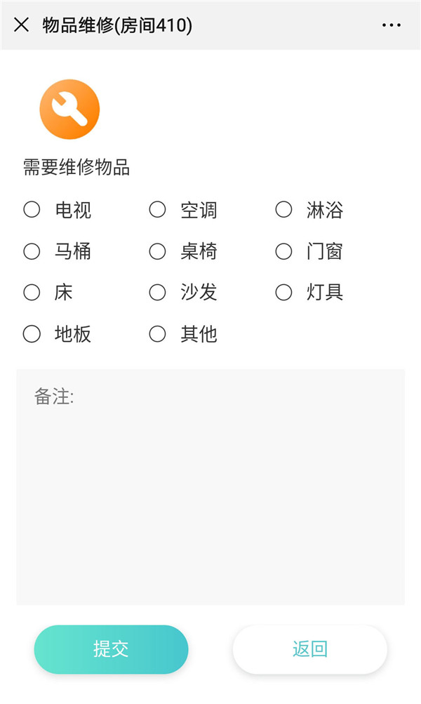Mark 地板 as needing repair
Screen dimensions: 421x704
(x=32, y=334)
